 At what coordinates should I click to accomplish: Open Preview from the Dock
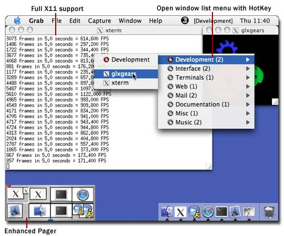point(235,212)
